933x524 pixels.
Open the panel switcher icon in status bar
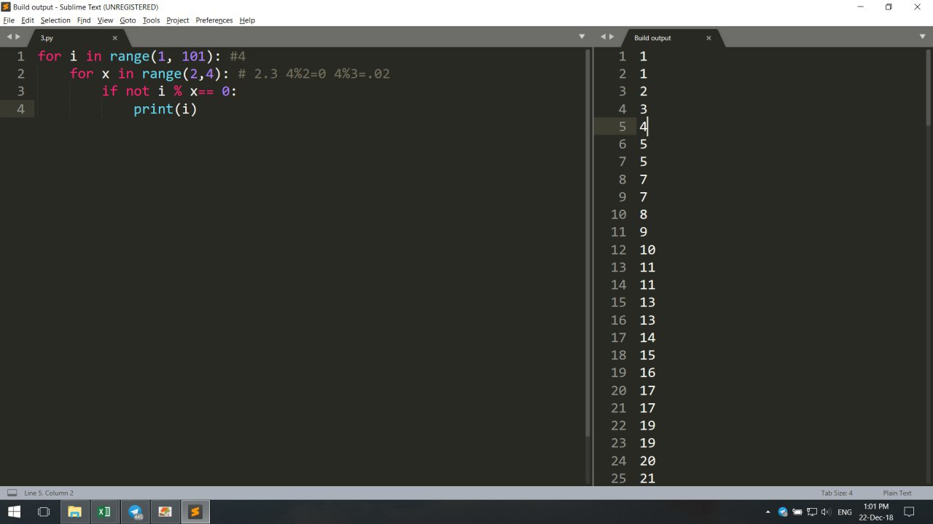12,493
